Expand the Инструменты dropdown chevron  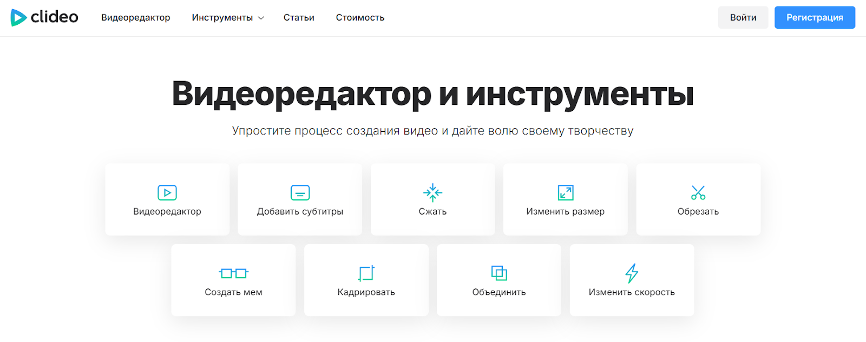[261, 18]
